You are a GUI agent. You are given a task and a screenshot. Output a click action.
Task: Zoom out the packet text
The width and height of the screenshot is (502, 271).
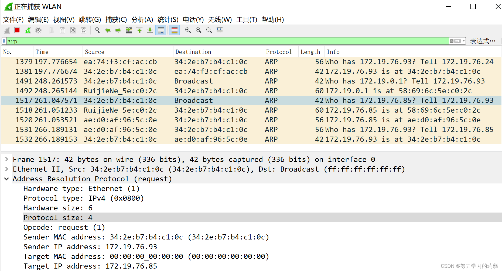coord(199,30)
